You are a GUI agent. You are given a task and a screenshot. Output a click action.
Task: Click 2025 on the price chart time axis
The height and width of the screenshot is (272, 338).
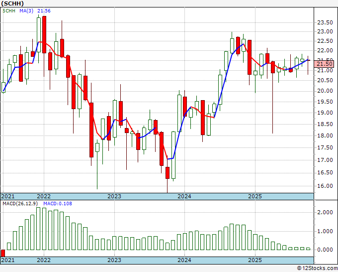(255, 196)
